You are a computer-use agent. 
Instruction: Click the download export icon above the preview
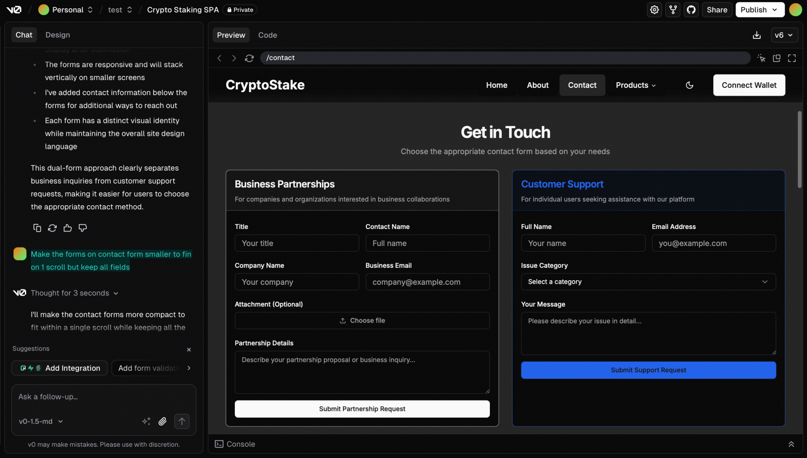(757, 35)
